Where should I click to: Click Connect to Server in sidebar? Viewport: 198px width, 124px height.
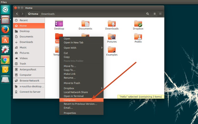click(x=29, y=92)
